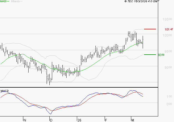The image size is (174, 122).
Task: Click the MACD indicator title
Action: click(4, 91)
